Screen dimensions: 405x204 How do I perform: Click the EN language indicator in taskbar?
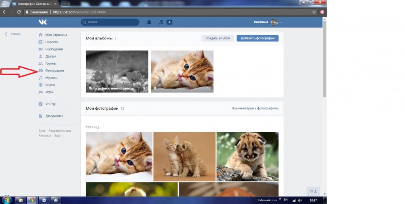(x=286, y=200)
